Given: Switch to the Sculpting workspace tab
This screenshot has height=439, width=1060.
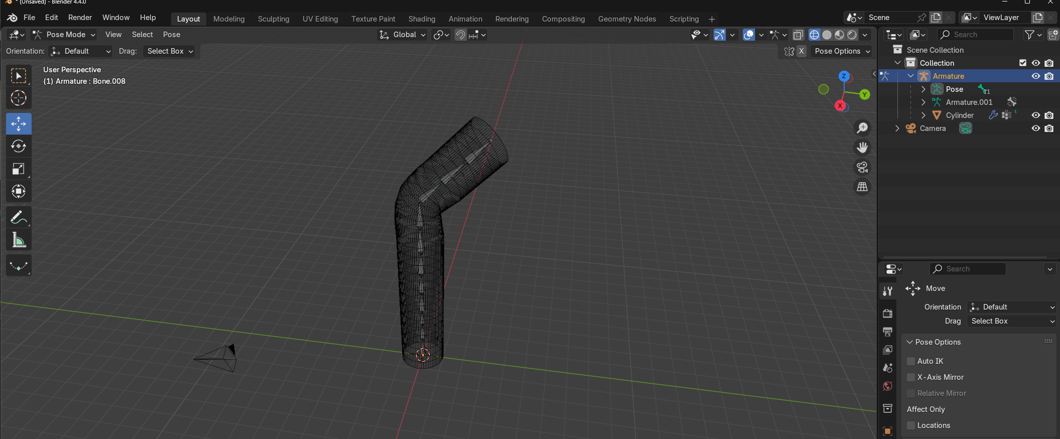Looking at the screenshot, I should click(274, 19).
